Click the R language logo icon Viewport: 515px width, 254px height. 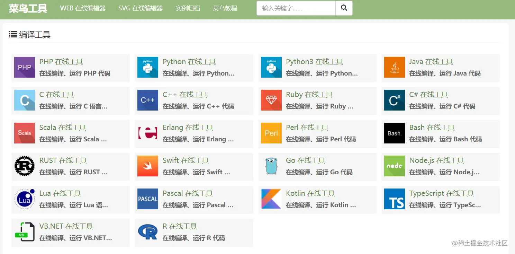pyautogui.click(x=148, y=232)
